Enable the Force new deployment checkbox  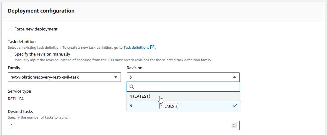[10, 29]
